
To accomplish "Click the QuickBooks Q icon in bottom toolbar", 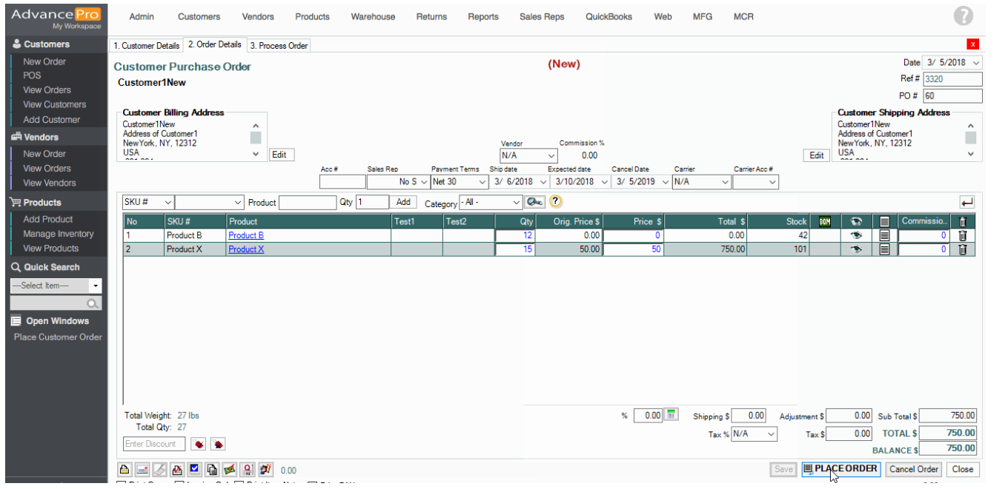I will coord(248,469).
